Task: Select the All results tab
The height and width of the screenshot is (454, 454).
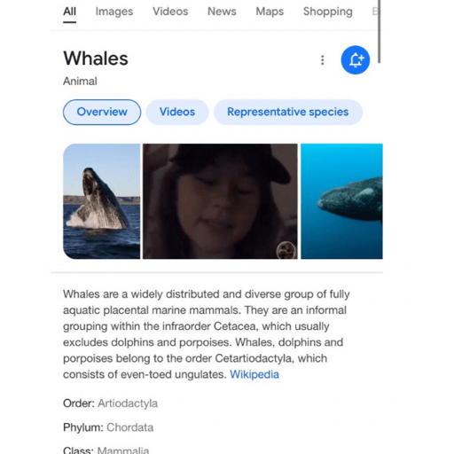Action: (70, 12)
